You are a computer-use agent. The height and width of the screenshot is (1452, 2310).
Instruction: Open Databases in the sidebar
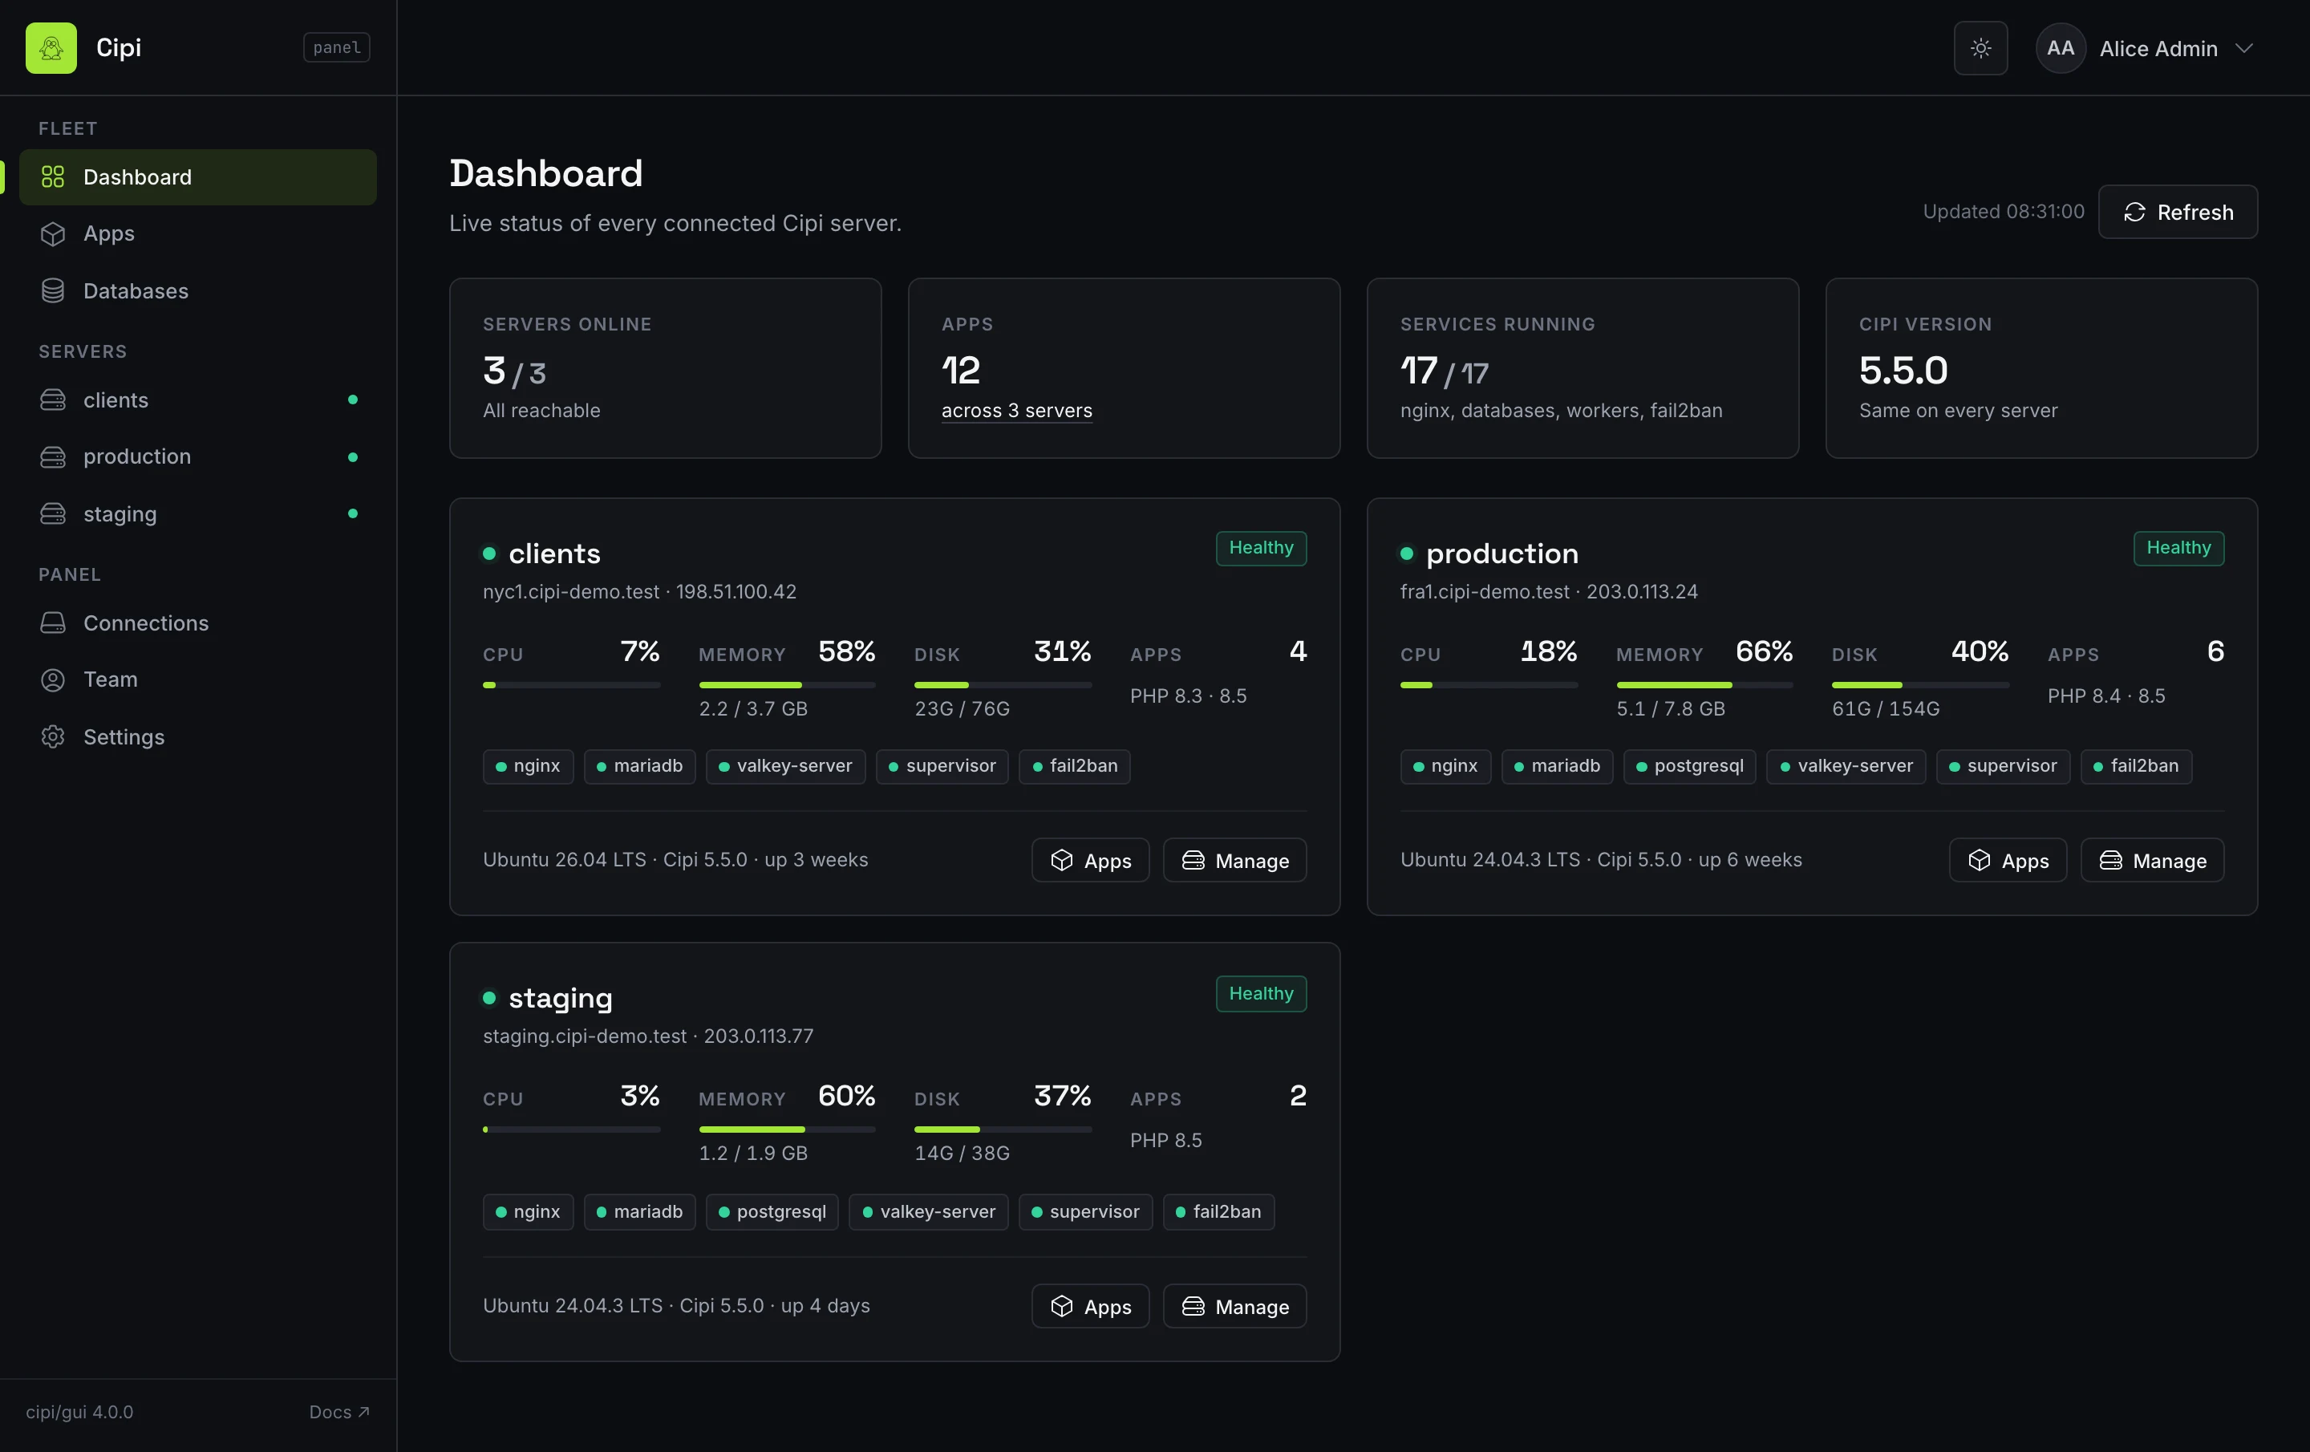pos(197,290)
